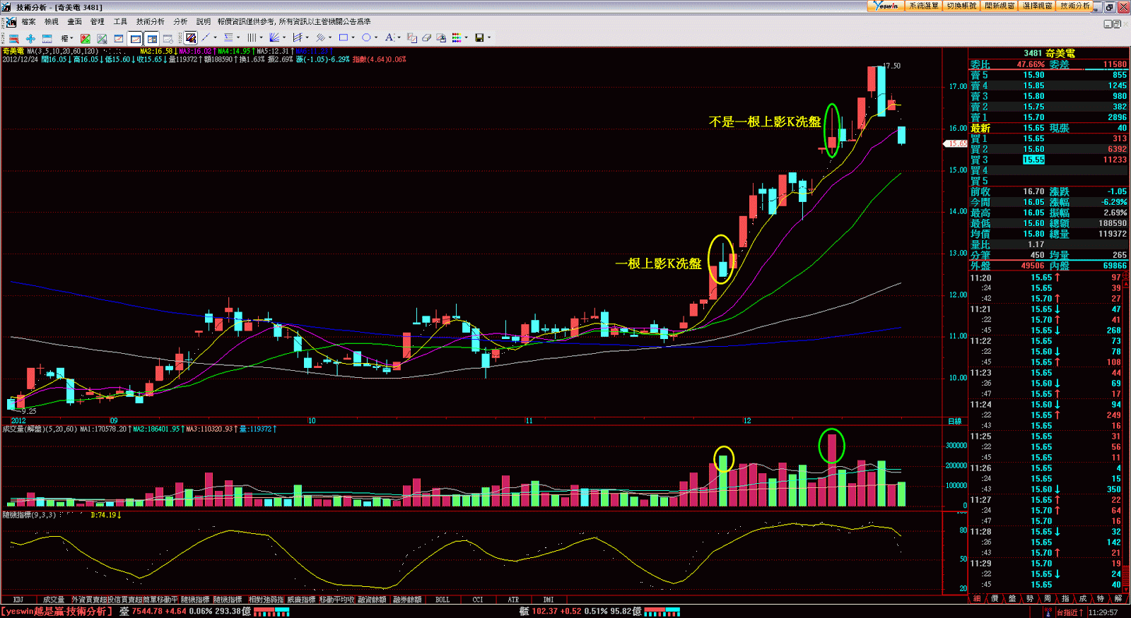Open the 檢視 menu
This screenshot has height=618, width=1131.
click(x=52, y=22)
